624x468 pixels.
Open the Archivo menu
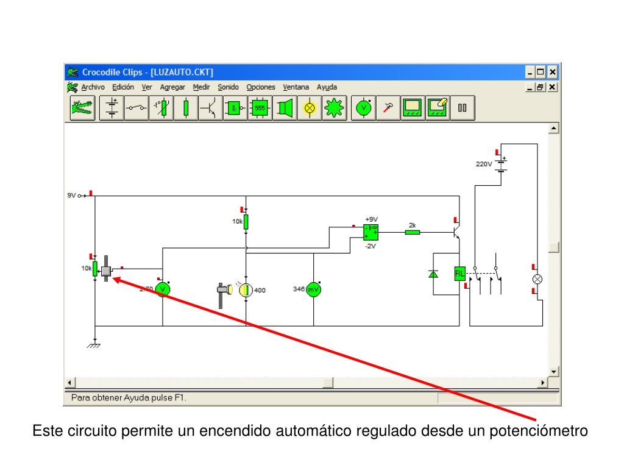click(x=93, y=87)
